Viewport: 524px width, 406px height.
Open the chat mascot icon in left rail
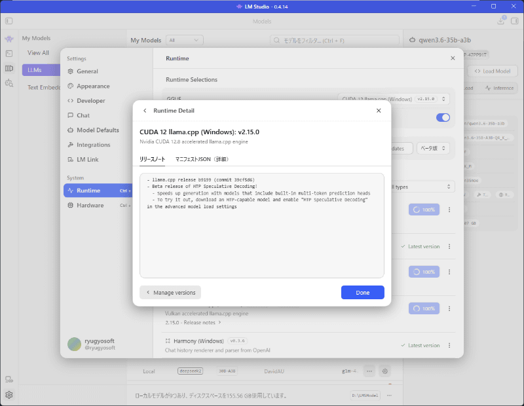[x=9, y=39]
